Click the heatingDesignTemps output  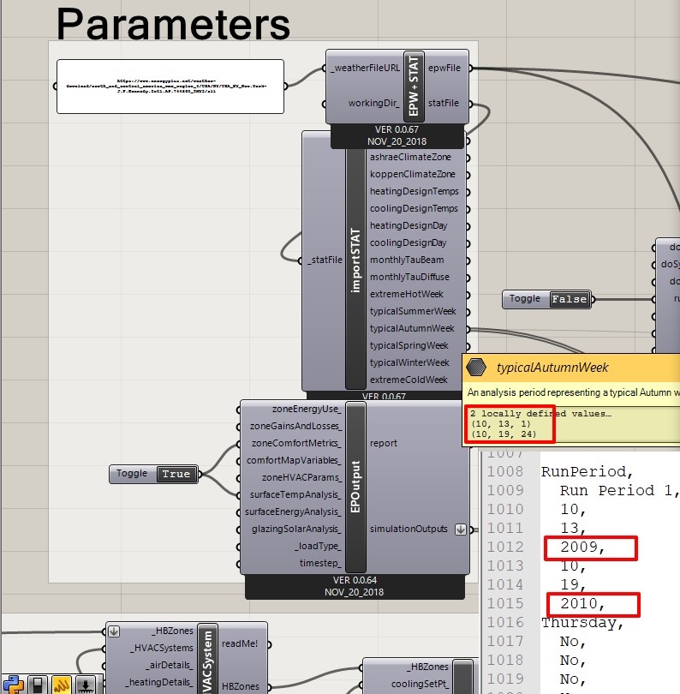415,191
